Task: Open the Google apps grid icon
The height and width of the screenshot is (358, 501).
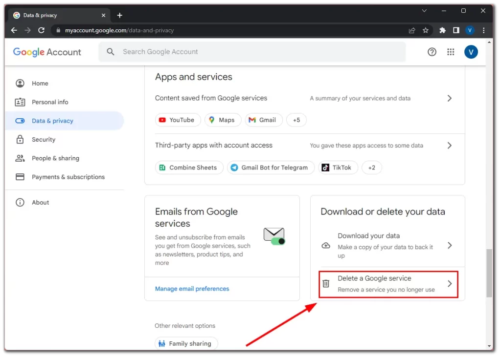Action: tap(451, 52)
